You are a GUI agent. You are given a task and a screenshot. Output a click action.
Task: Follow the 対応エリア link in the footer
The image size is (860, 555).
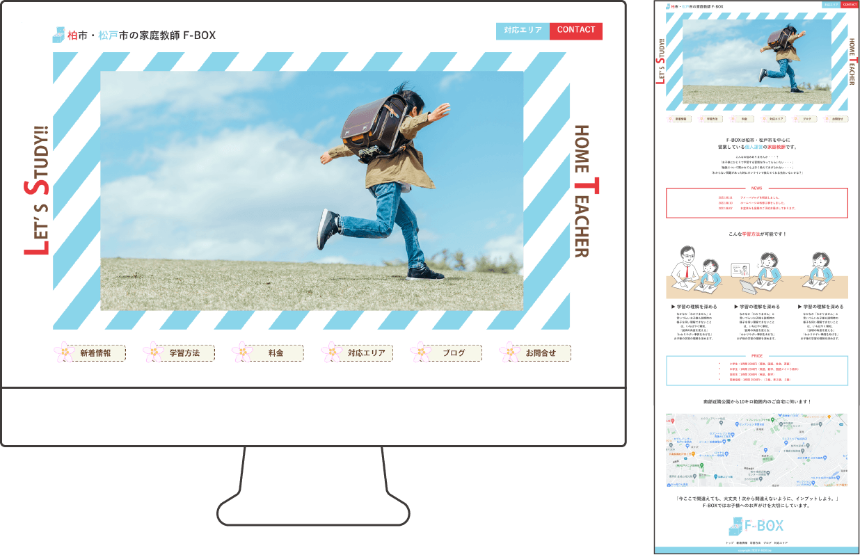pos(781,542)
